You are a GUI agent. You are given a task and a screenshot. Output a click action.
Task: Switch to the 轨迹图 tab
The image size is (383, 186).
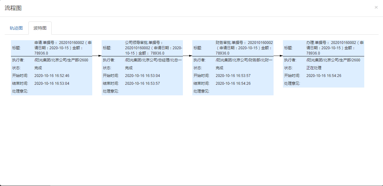pyautogui.click(x=16, y=28)
